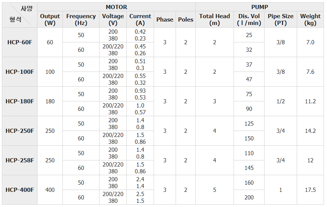
Task: Select the Poles column header
Action: [x=185, y=19]
